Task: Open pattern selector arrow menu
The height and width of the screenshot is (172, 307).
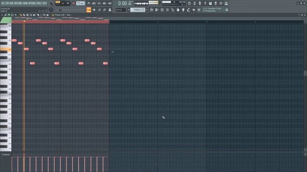Action: click(x=129, y=10)
